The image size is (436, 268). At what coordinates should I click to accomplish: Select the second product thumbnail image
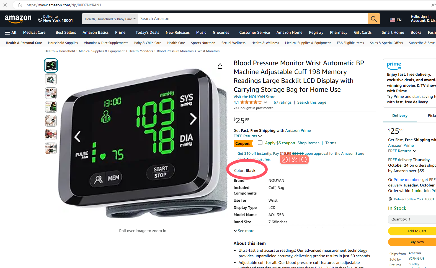51,79
